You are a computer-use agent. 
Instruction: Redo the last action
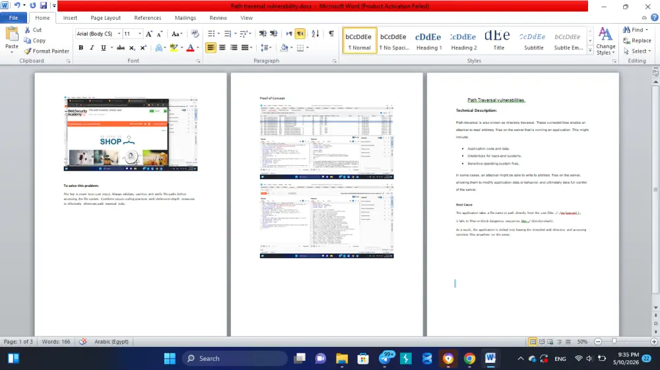pos(33,5)
